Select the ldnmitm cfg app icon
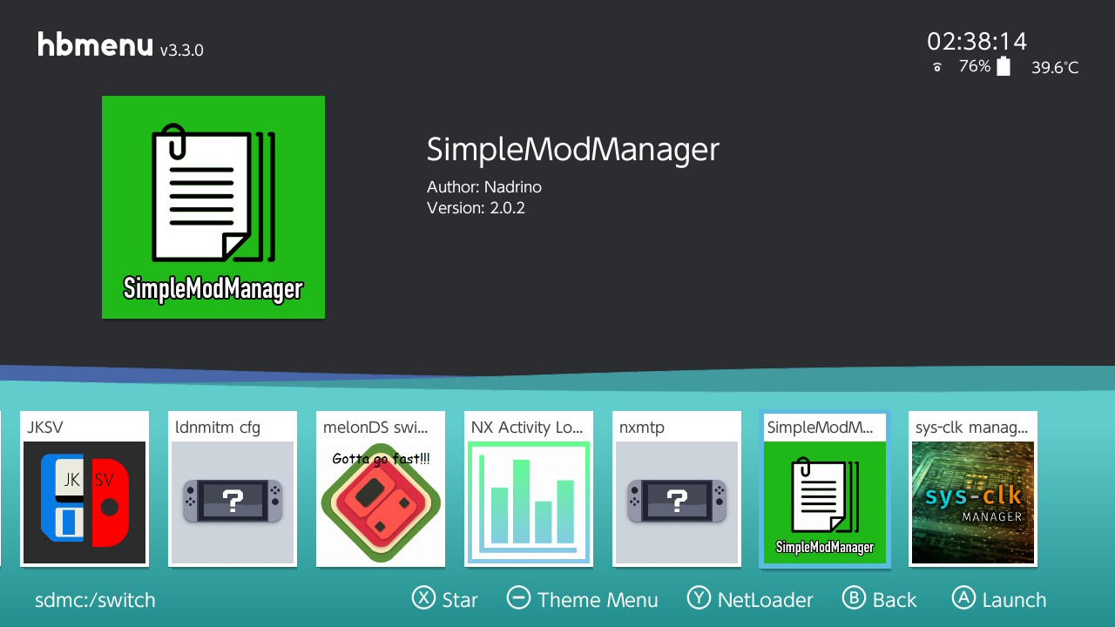 point(232,501)
